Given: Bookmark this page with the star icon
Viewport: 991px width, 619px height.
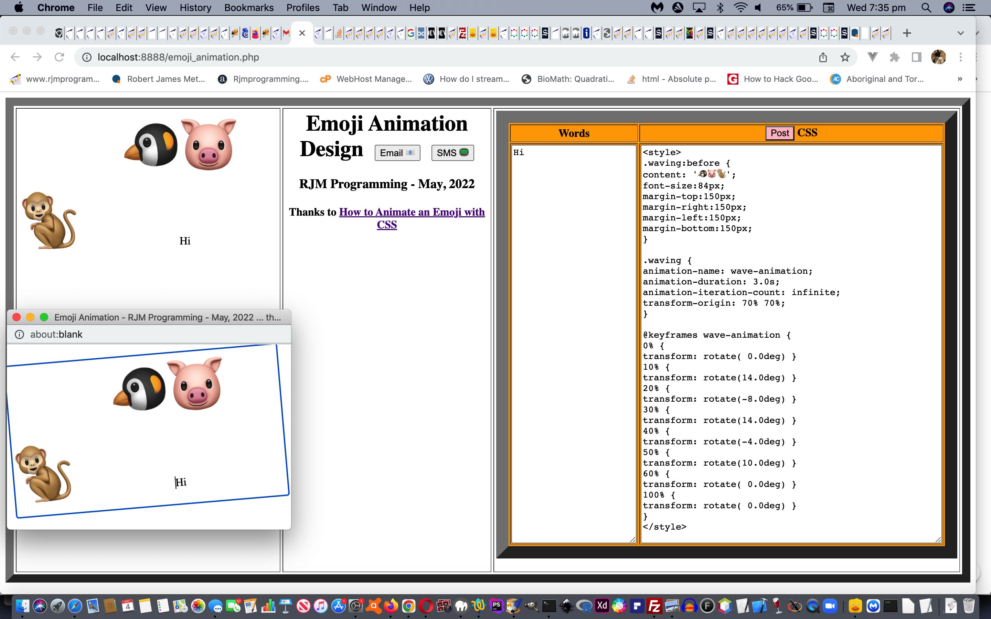Looking at the screenshot, I should point(845,57).
